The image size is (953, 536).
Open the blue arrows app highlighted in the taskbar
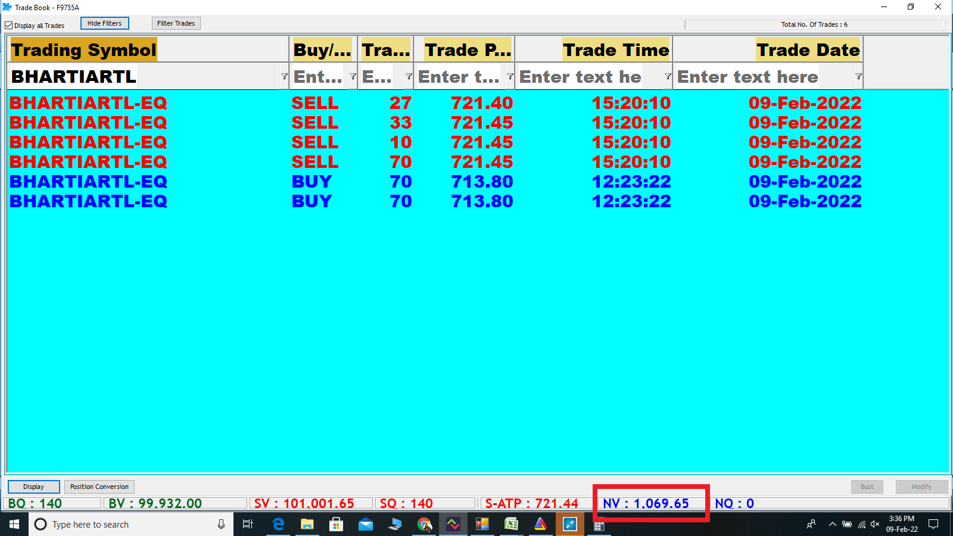pyautogui.click(x=570, y=524)
